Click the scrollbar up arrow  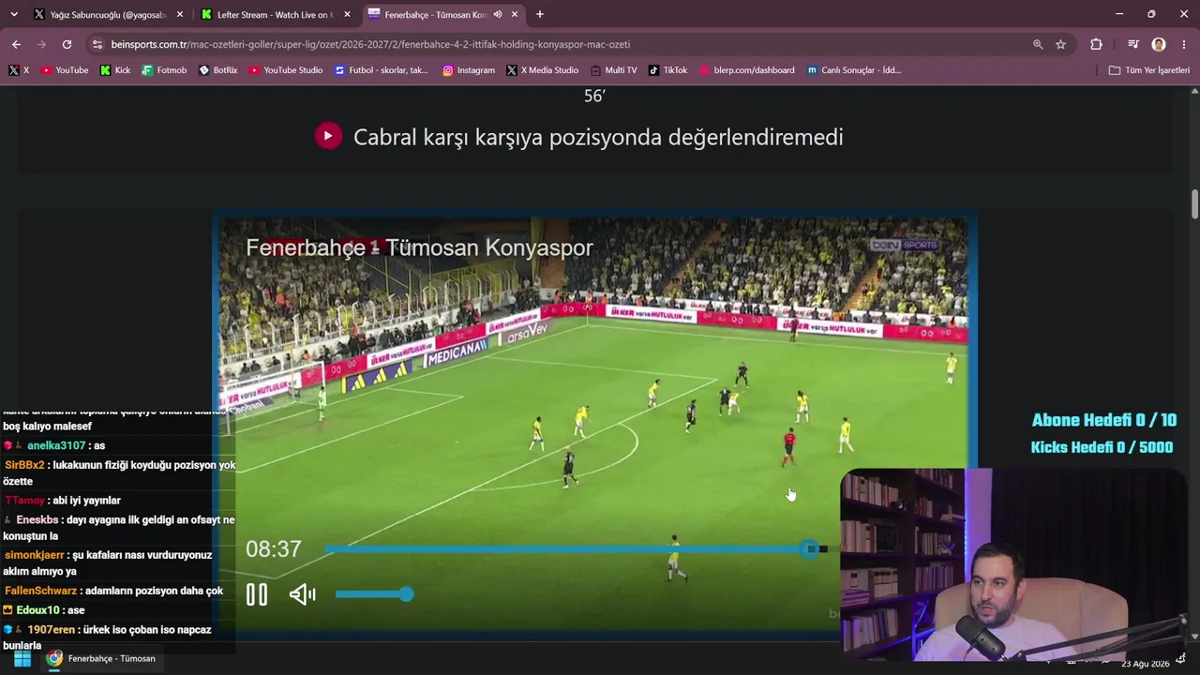1194,91
